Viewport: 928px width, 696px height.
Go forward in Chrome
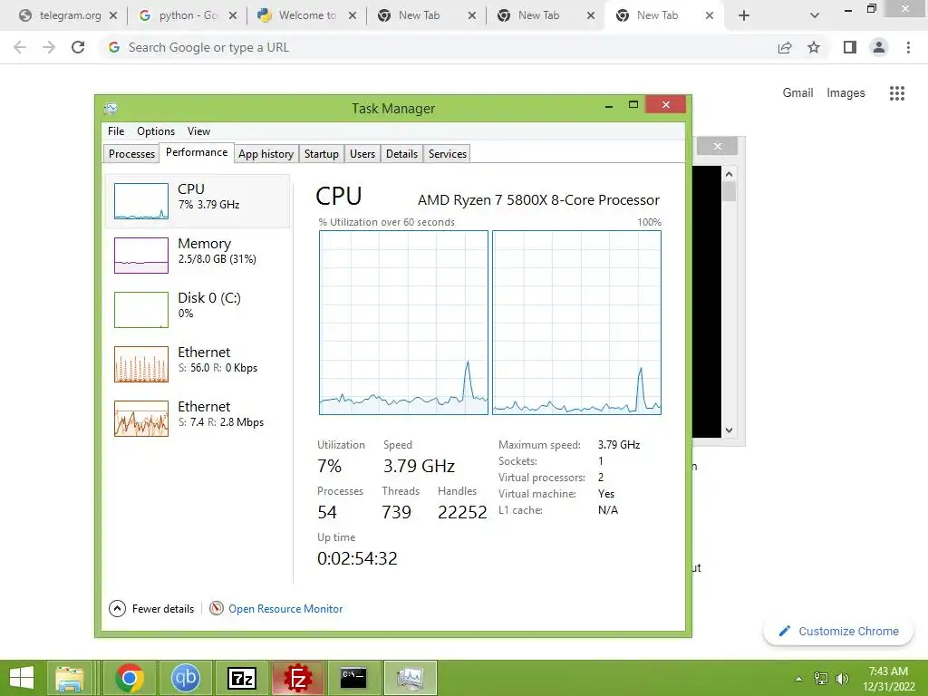click(49, 47)
